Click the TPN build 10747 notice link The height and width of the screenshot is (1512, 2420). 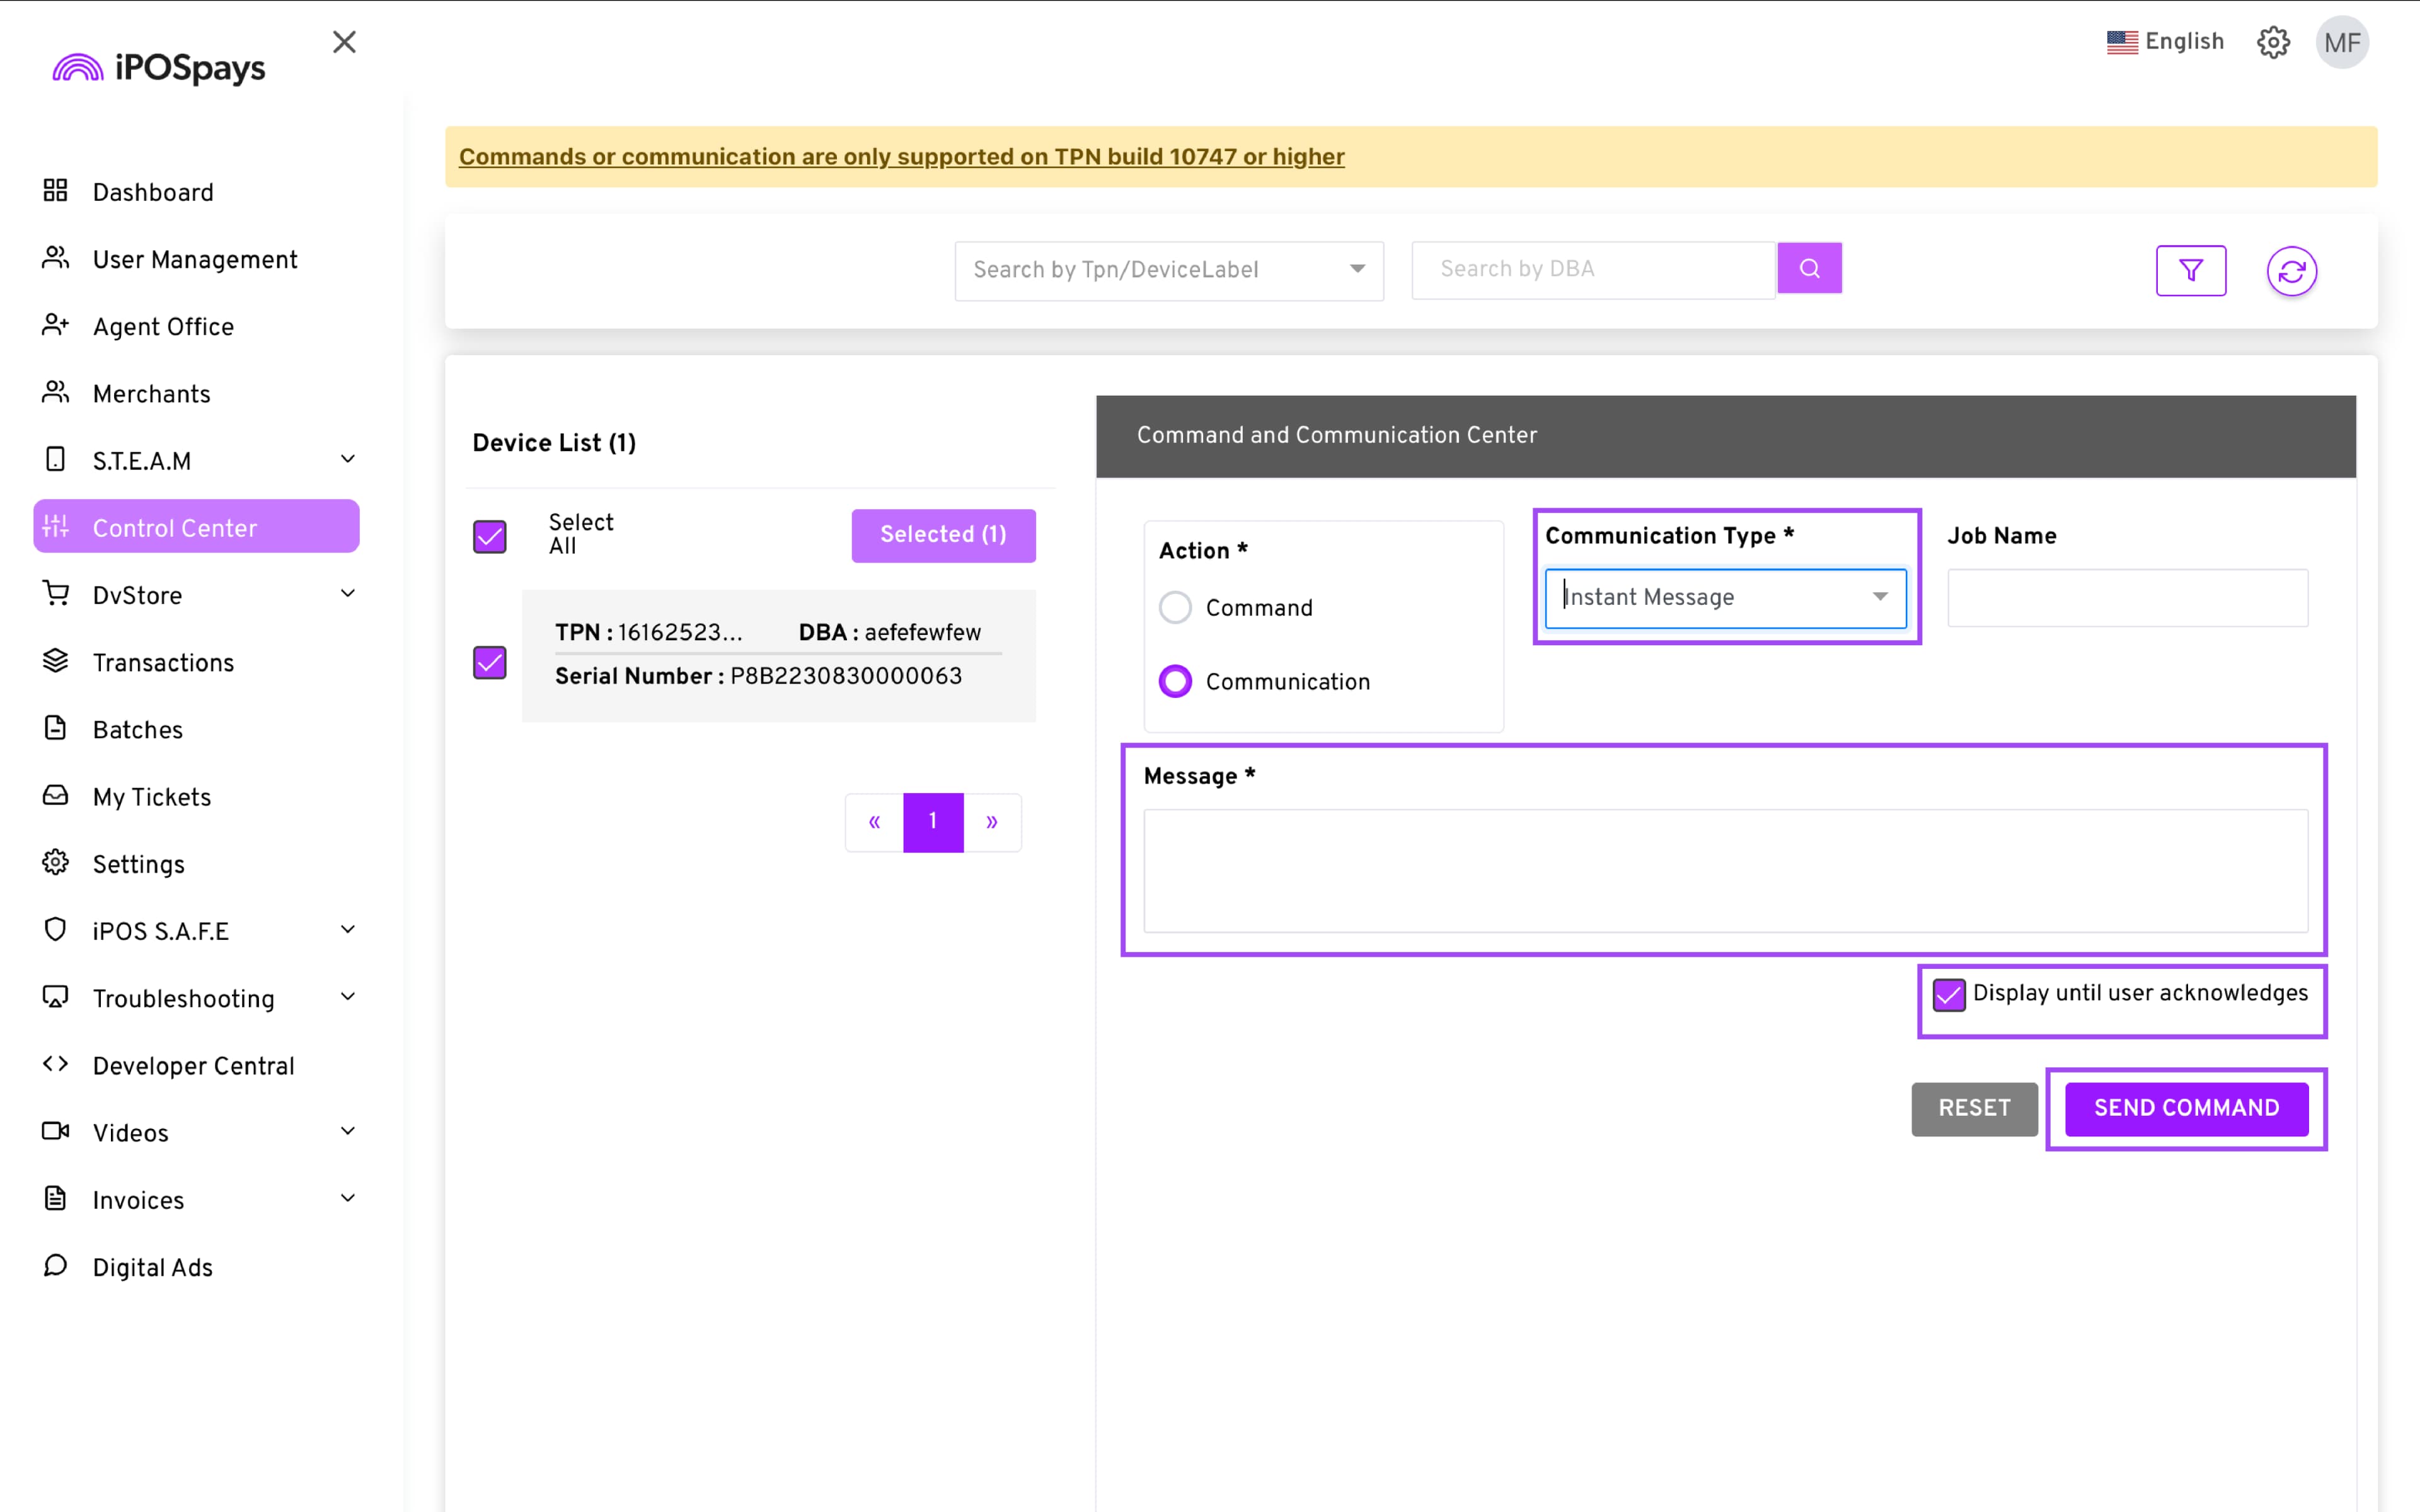click(901, 157)
